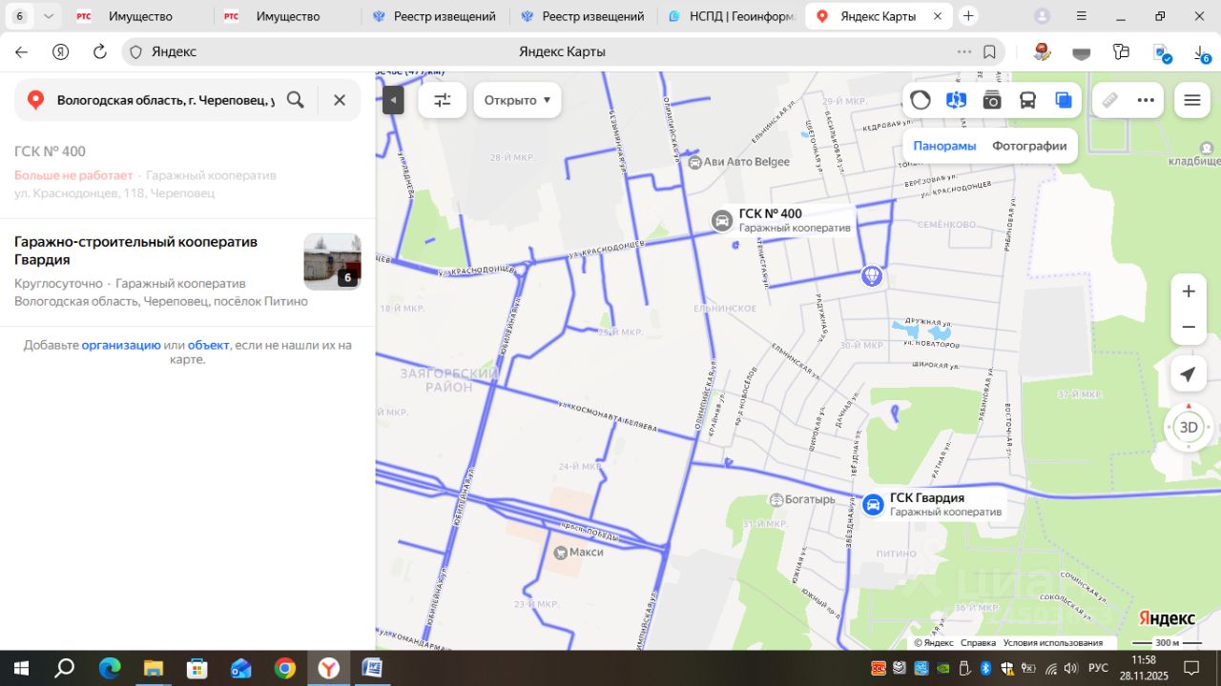Image resolution: width=1221 pixels, height=686 pixels.
Task: Open site protection shield in address bar
Action: point(135,52)
